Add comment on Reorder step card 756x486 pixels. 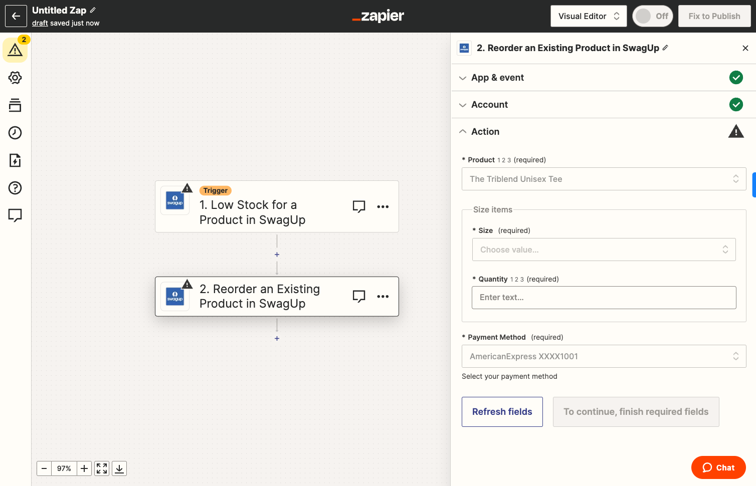(x=359, y=296)
